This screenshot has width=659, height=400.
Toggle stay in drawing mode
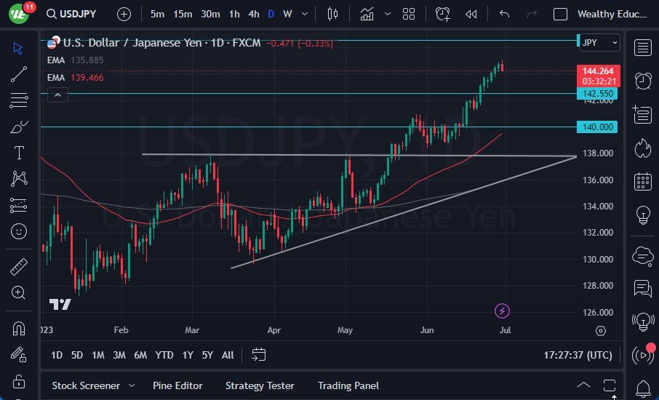19,354
